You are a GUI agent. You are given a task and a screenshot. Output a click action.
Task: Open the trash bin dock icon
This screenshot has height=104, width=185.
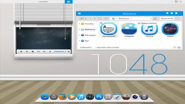[144, 97]
